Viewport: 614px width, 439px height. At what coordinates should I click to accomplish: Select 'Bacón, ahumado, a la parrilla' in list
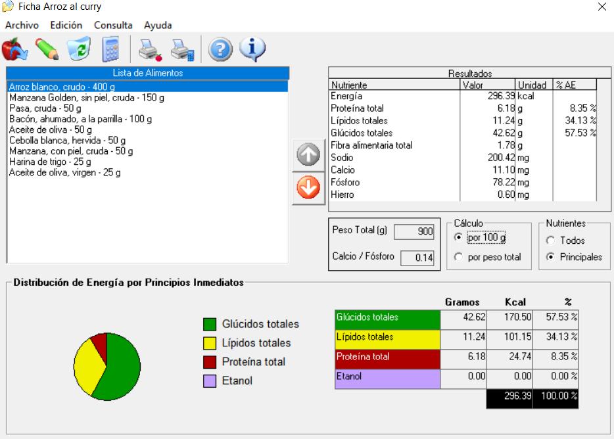[x=80, y=119]
